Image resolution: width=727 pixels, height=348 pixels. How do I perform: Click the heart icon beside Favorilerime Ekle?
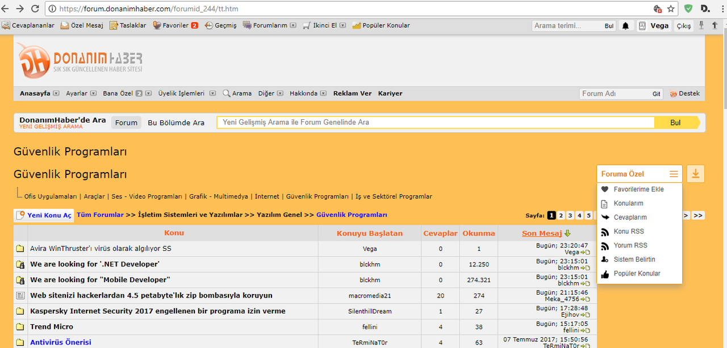coord(605,189)
